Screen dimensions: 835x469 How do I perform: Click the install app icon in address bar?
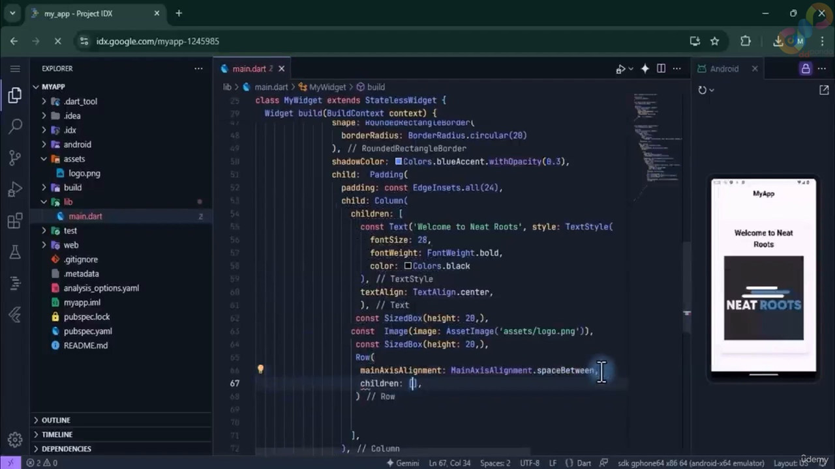[x=695, y=41]
